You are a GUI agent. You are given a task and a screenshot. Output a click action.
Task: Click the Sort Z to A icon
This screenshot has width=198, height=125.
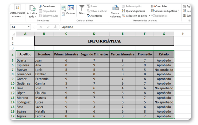click(x=64, y=14)
